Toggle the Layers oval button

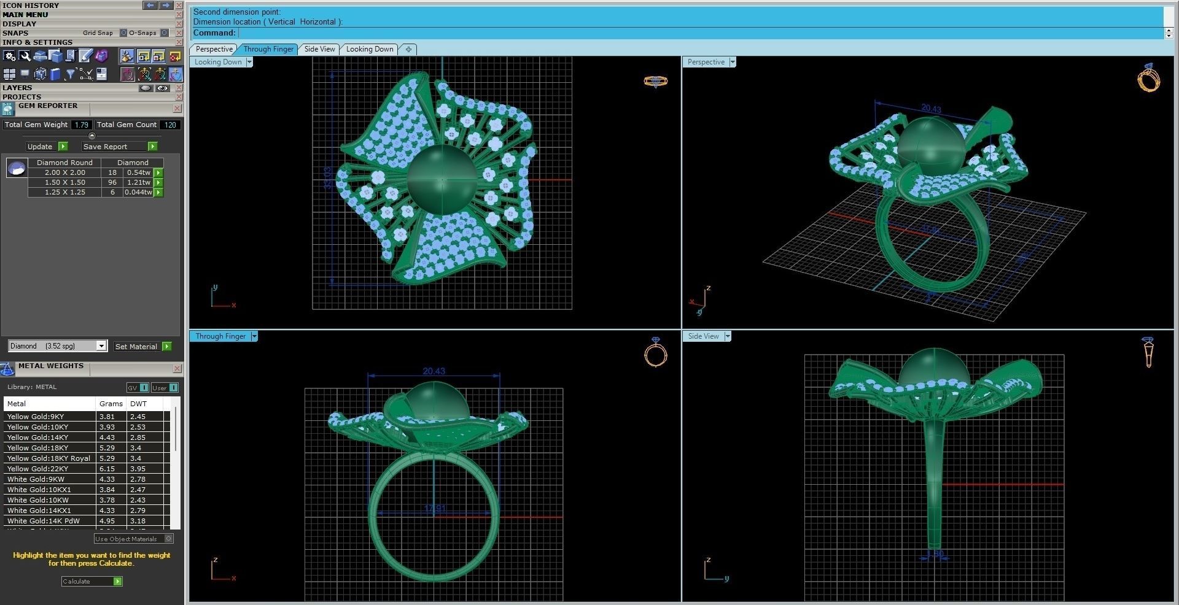point(146,88)
